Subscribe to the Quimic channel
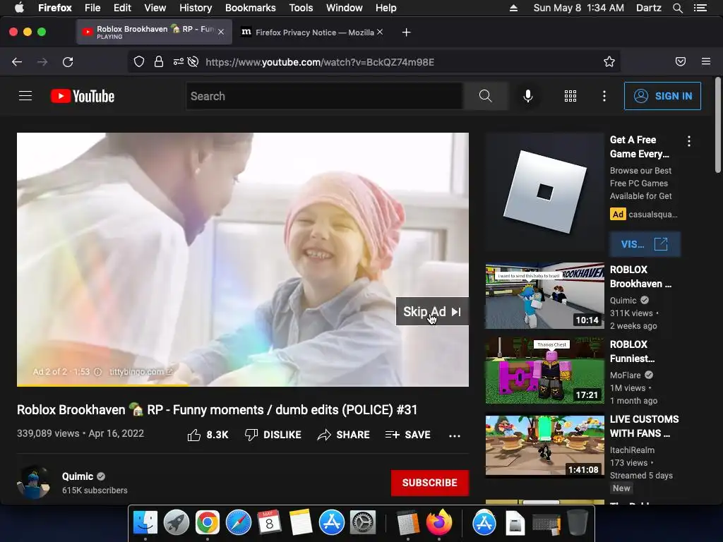Screen dimensions: 723x542 430,483
